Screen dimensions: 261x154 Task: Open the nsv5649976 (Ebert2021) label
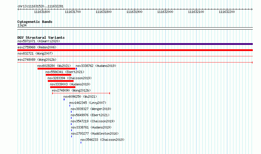90,115
